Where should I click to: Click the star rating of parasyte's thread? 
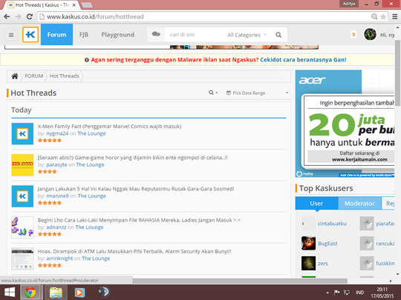pyautogui.click(x=48, y=172)
